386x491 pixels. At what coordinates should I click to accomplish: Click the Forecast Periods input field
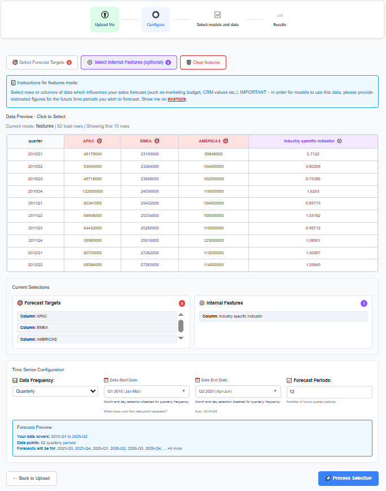tap(330, 392)
